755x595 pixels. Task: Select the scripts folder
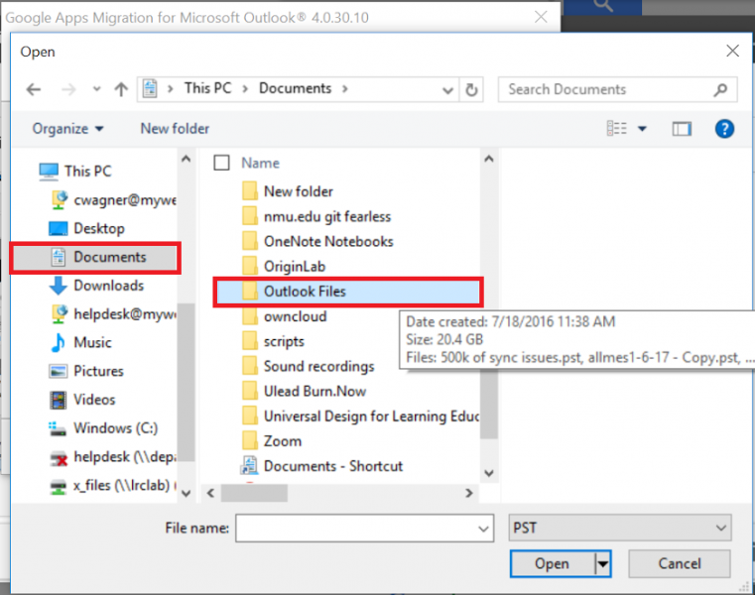click(x=274, y=342)
